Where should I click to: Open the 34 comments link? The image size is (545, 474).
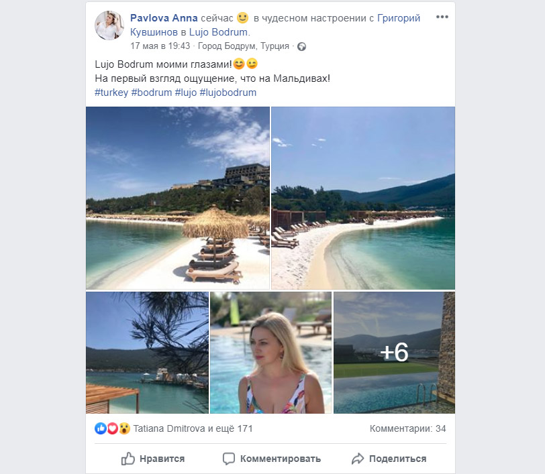click(x=407, y=429)
